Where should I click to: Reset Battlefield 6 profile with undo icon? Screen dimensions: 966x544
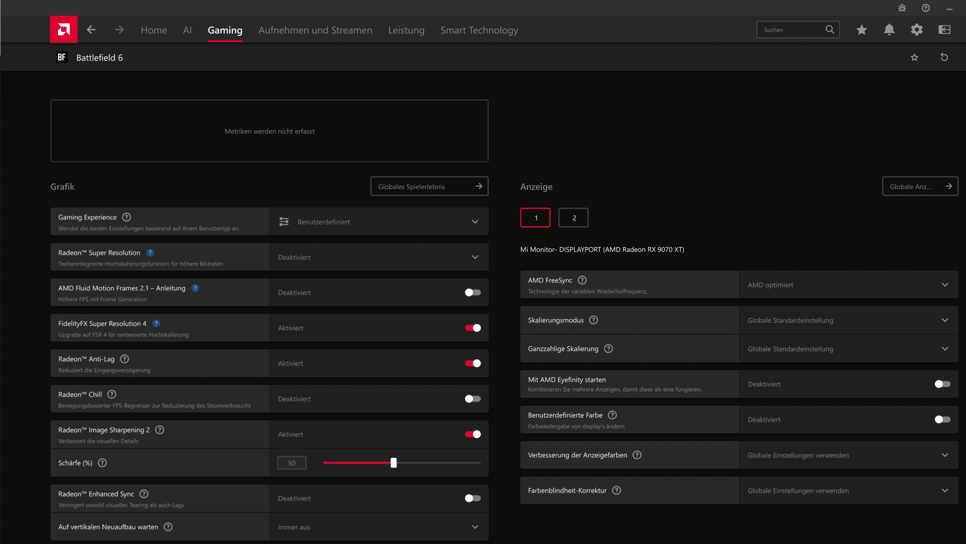coord(944,58)
